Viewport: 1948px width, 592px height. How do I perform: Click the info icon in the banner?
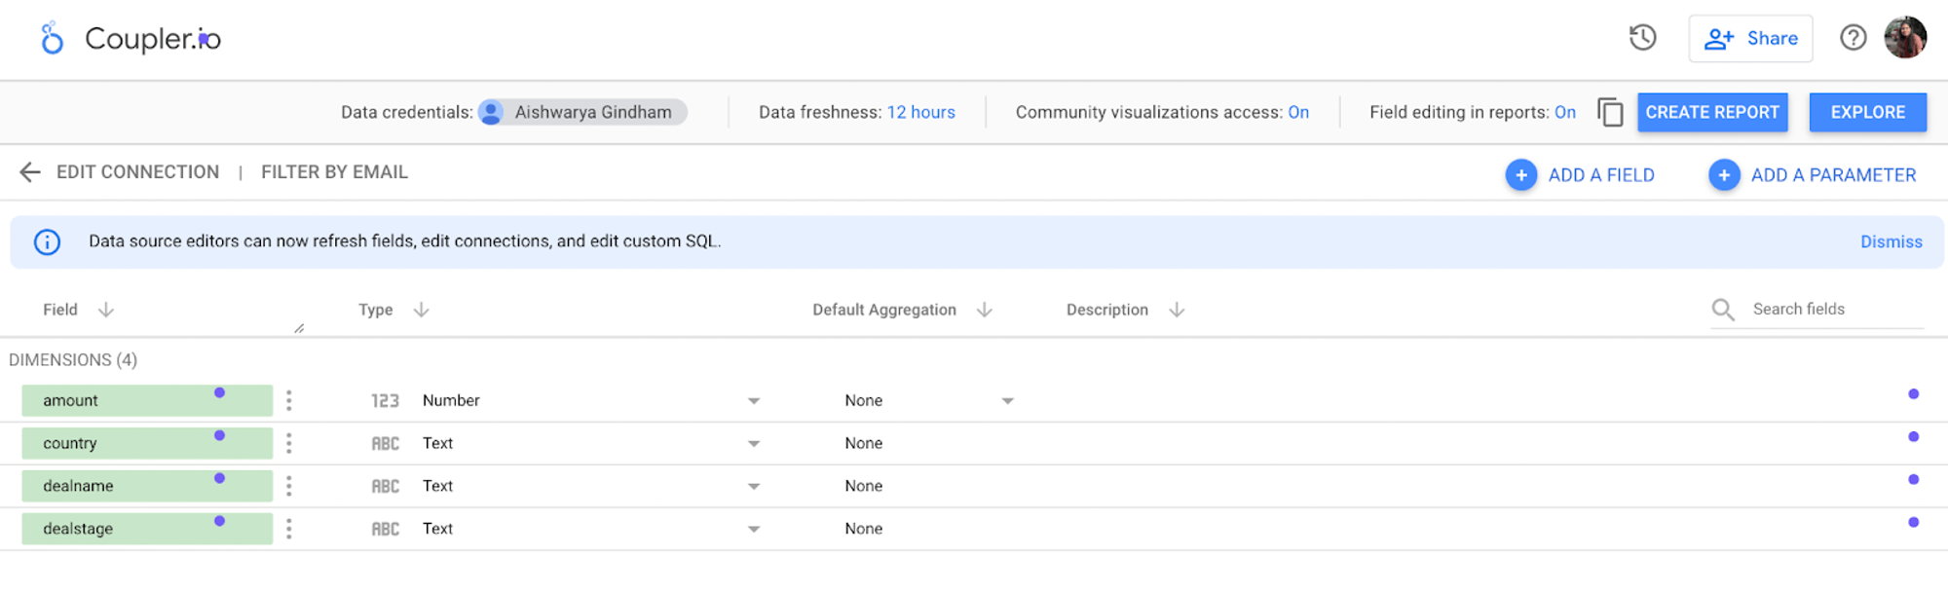pos(47,241)
